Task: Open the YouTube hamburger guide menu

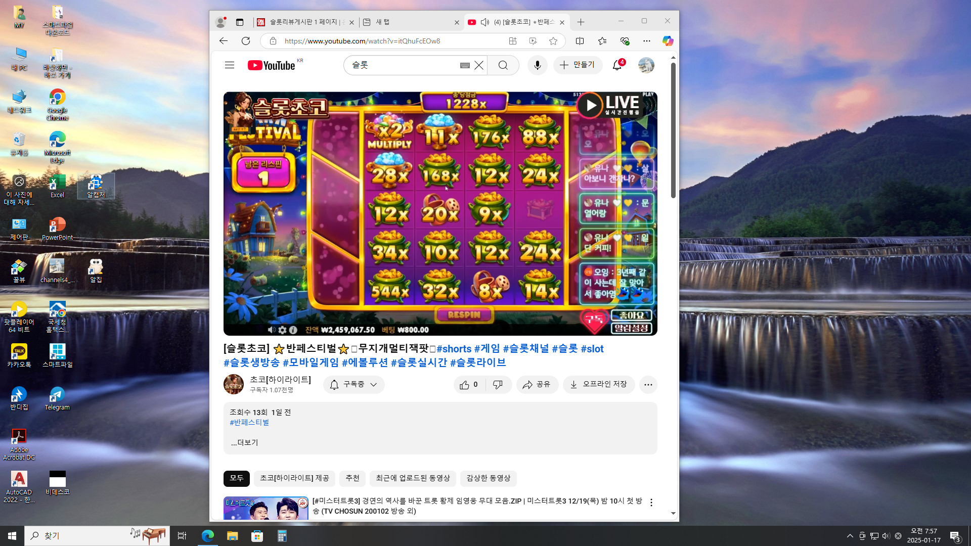Action: pos(230,65)
